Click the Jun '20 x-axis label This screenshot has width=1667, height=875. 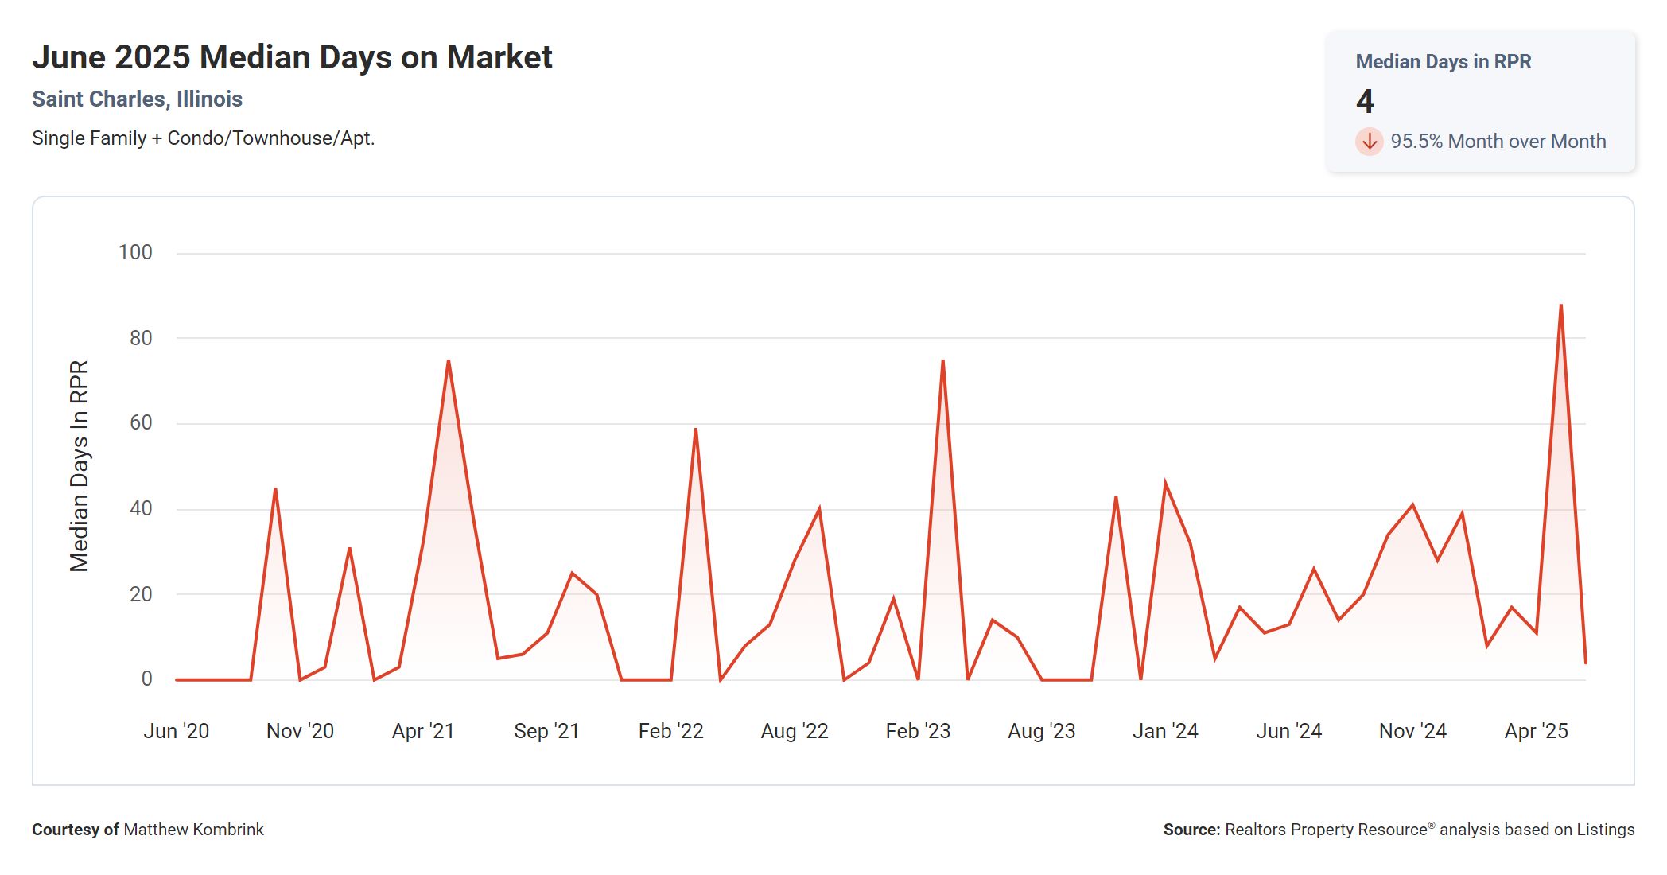click(176, 731)
